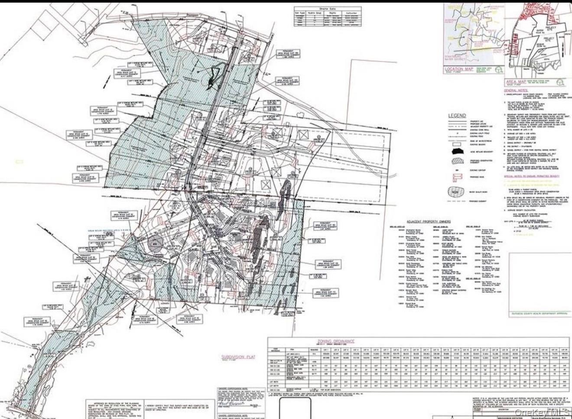Viewport: 572px width, 419px height.
Task: Click the General Notes heading
Action: [515, 90]
